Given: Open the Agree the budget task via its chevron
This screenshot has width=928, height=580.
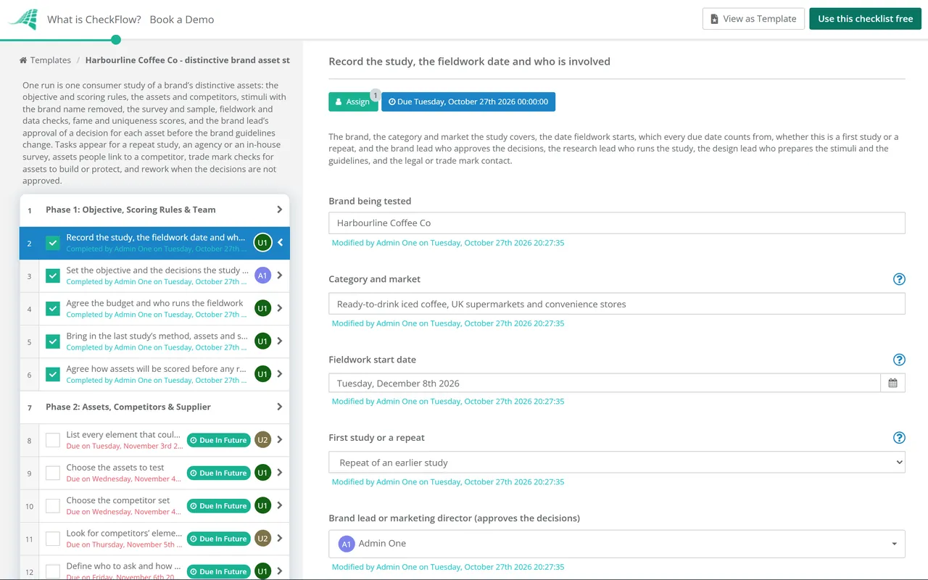Looking at the screenshot, I should pos(280,308).
